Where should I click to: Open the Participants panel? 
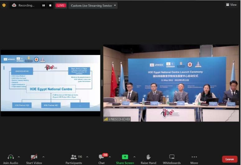[x=74, y=157]
